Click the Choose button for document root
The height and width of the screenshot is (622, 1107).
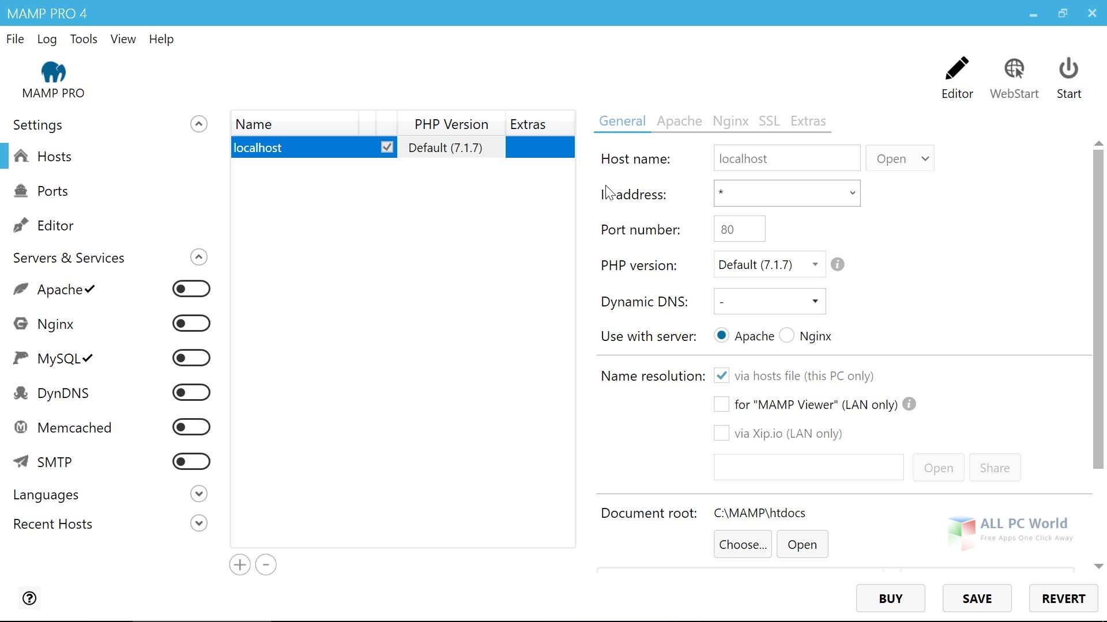pos(741,544)
